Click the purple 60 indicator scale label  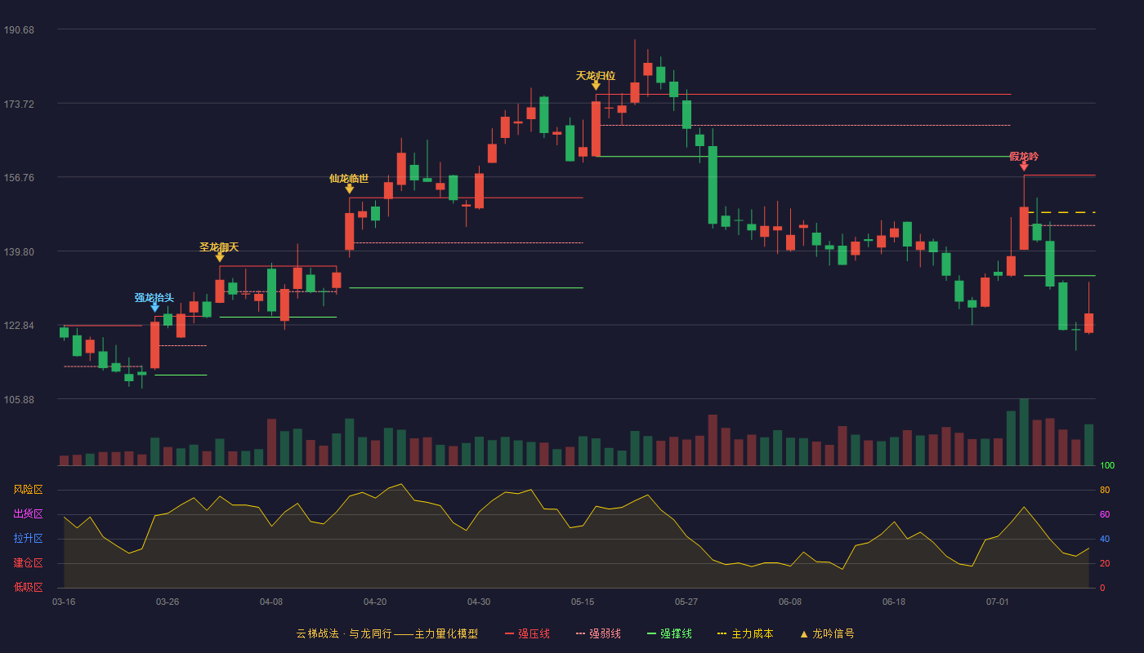[1105, 514]
